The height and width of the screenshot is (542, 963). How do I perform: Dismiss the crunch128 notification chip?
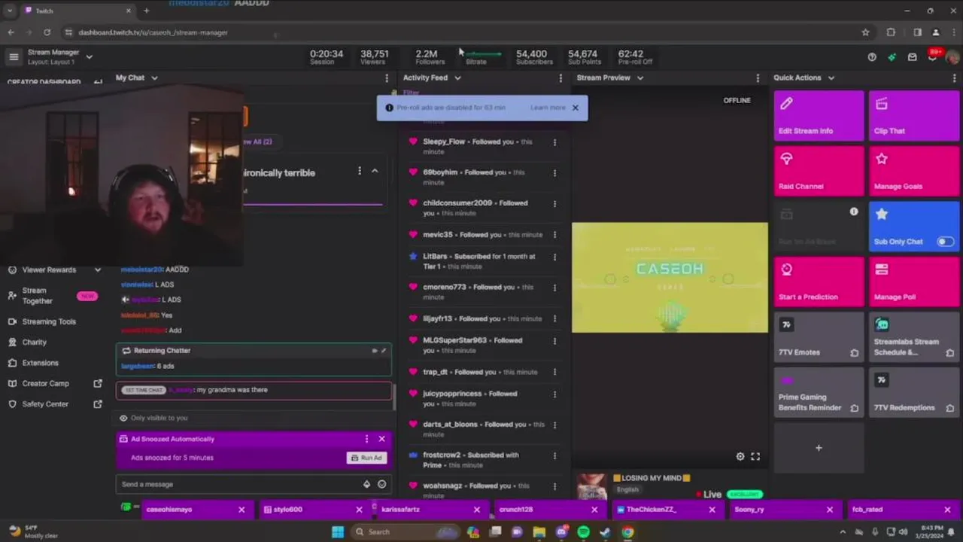(594, 510)
